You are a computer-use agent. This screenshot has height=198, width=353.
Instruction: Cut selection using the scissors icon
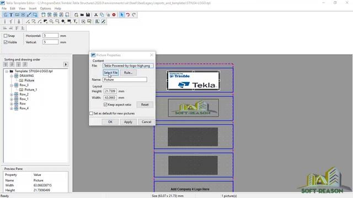tap(96, 15)
